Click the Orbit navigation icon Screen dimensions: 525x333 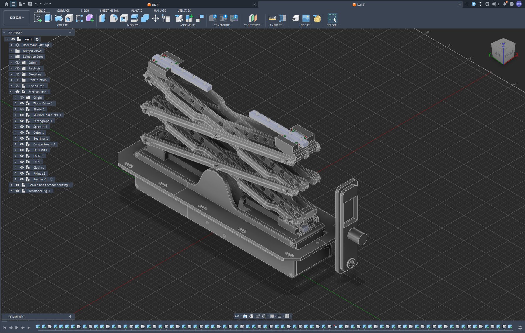pos(237,316)
